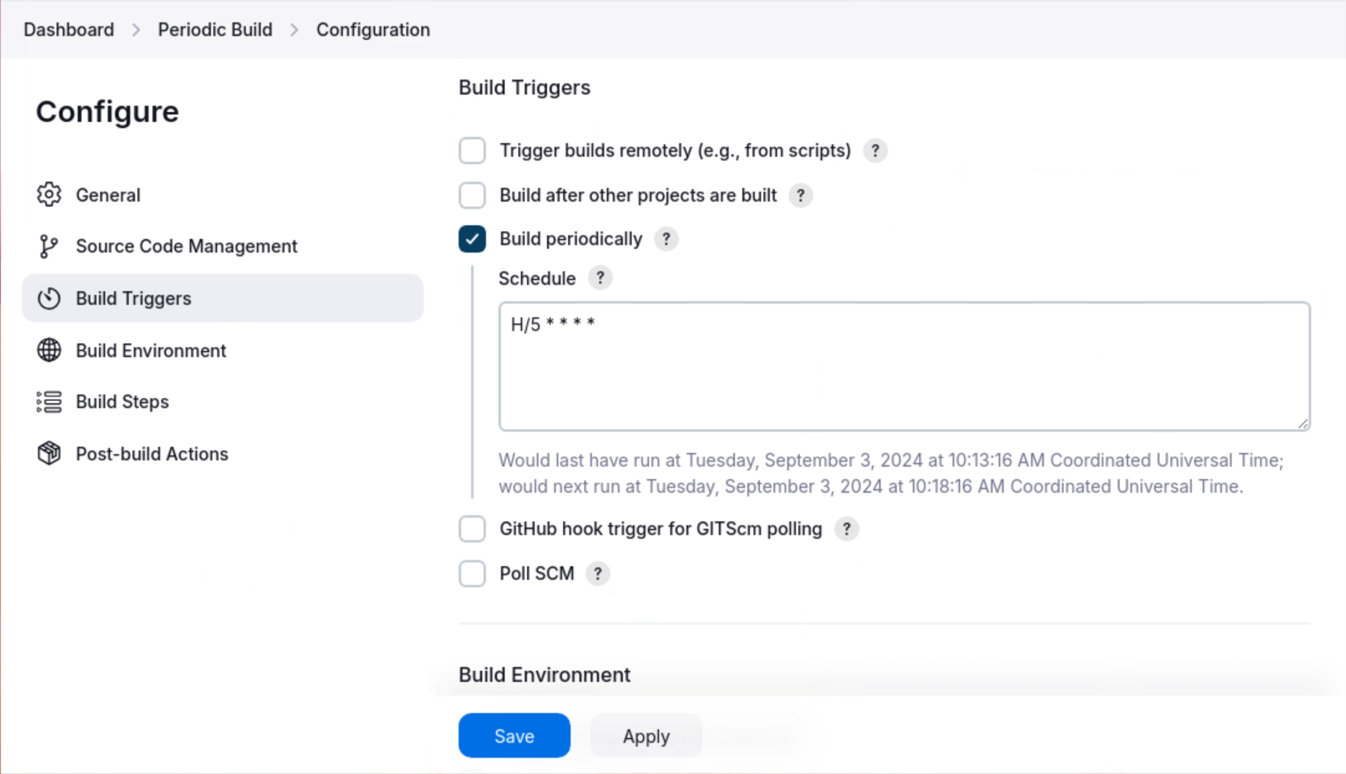Enable GitHub hook trigger checkbox
1346x774 pixels.
tap(472, 529)
